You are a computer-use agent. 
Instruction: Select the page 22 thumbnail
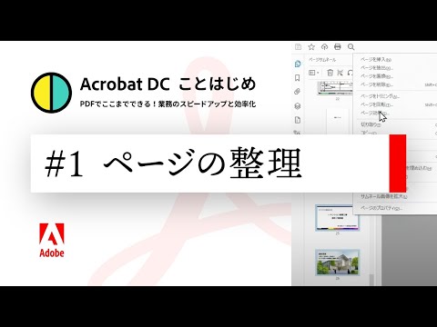click(x=335, y=88)
